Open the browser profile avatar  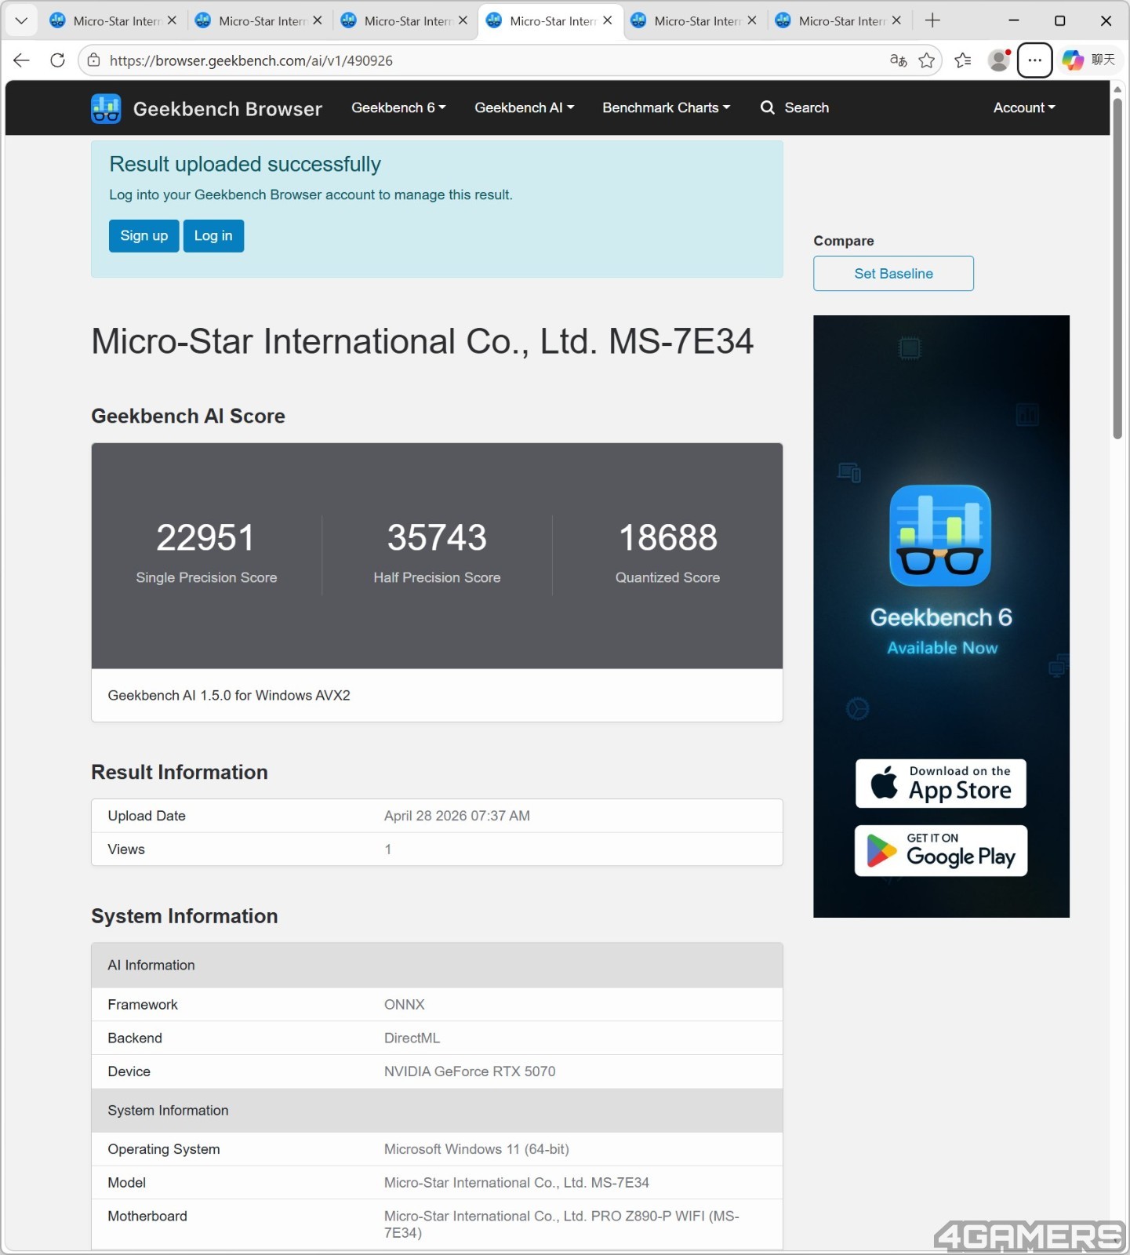pos(999,60)
